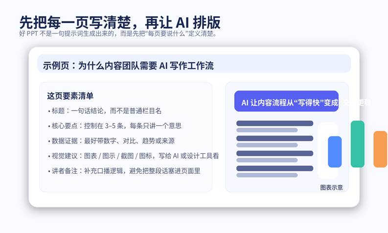This screenshot has width=388, height=233.
Task: Click the first dark placeholder text line
Action: point(274,123)
